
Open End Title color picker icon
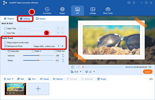pyautogui.click(x=63, y=33)
